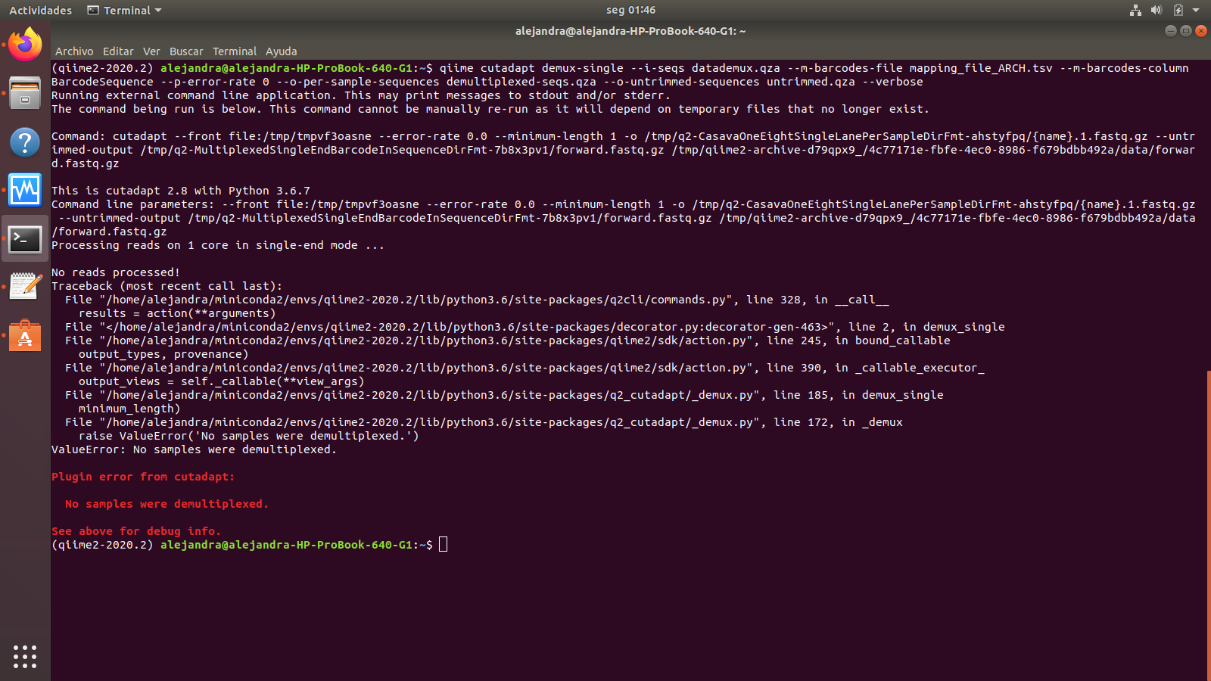Screen dimensions: 1211x681
Task: Open the System Monitor dock icon
Action: click(x=25, y=190)
